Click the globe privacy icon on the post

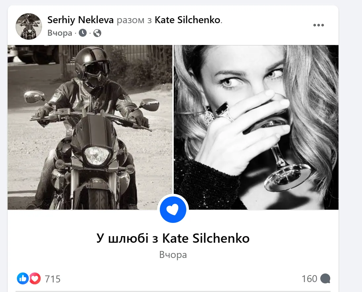pos(97,33)
